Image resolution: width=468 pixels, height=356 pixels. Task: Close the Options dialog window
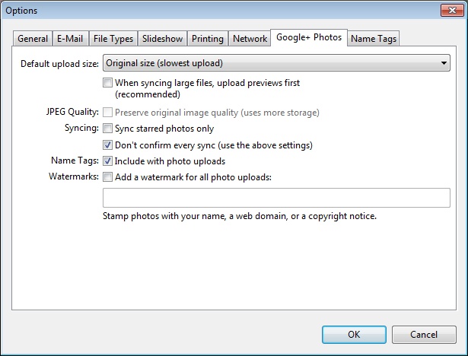pos(450,11)
